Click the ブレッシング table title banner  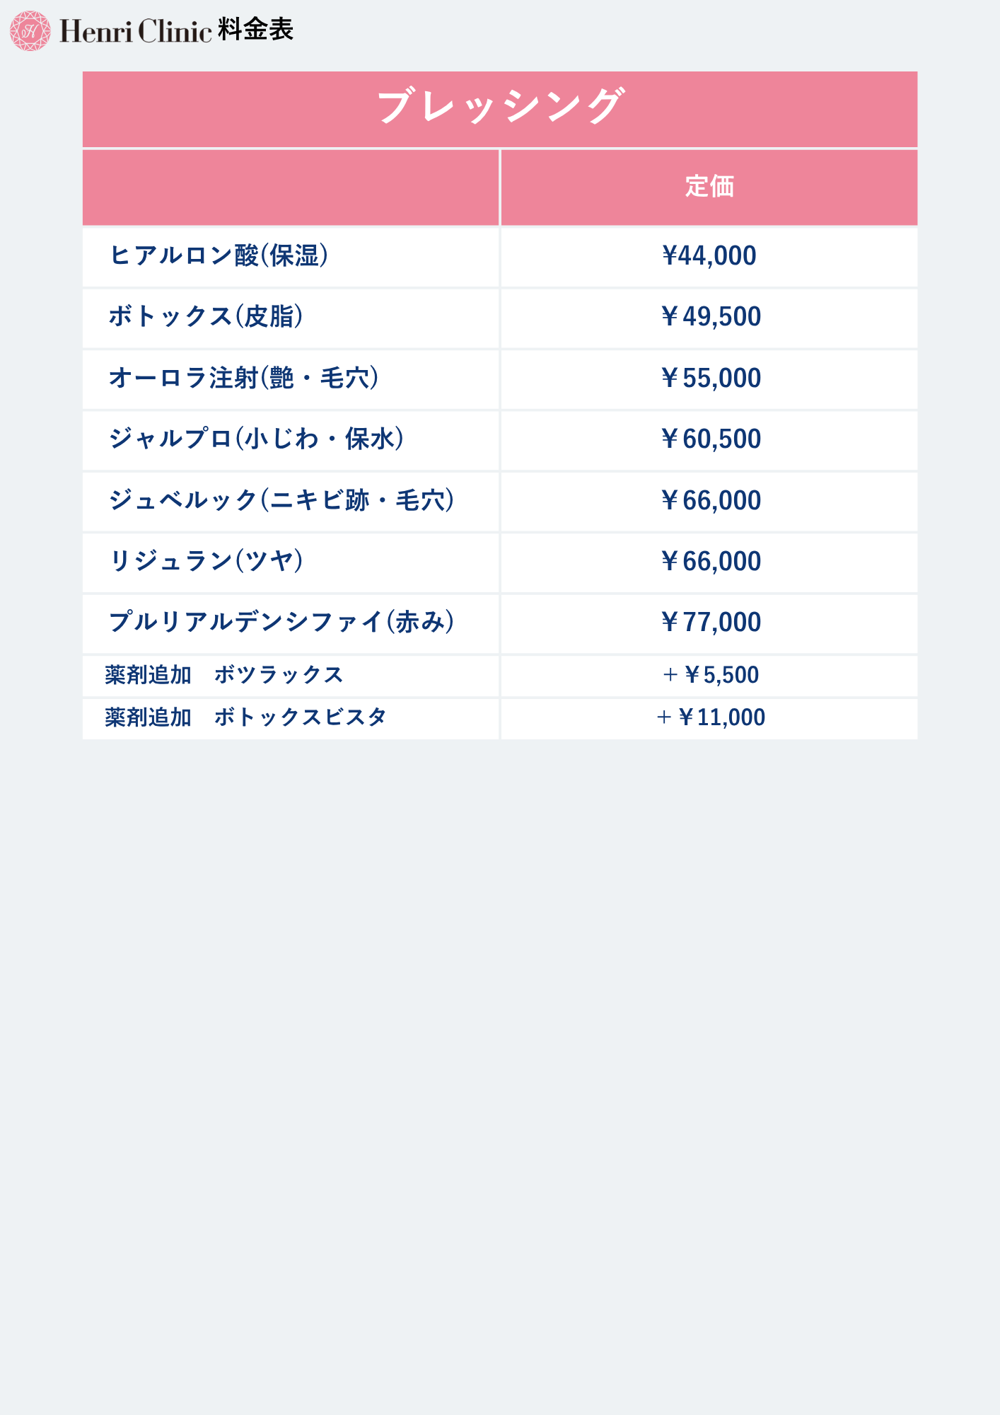(x=500, y=108)
